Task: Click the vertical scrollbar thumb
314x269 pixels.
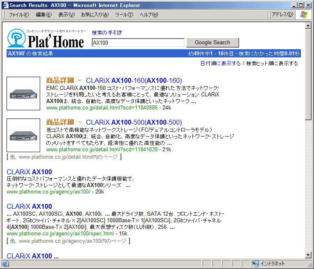Action: [308, 74]
